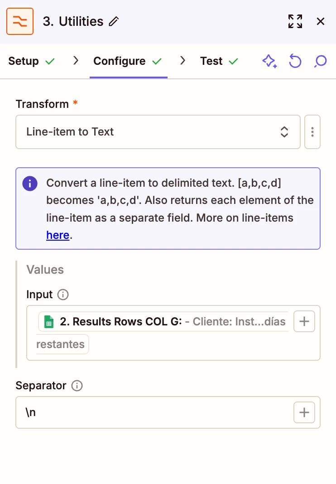
Task: Show Separator field info tooltip
Action: 77,386
